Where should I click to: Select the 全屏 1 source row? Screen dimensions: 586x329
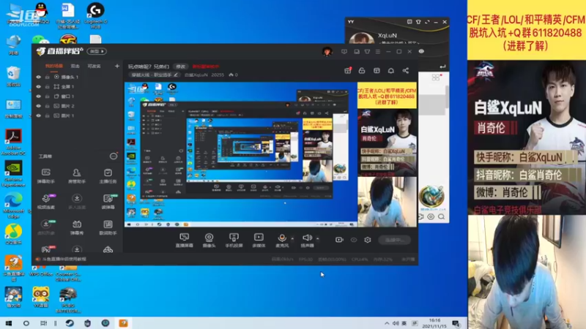click(78, 86)
